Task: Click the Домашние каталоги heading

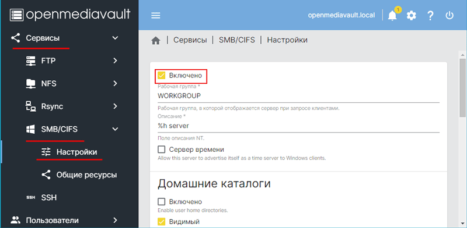Action: [x=214, y=184]
